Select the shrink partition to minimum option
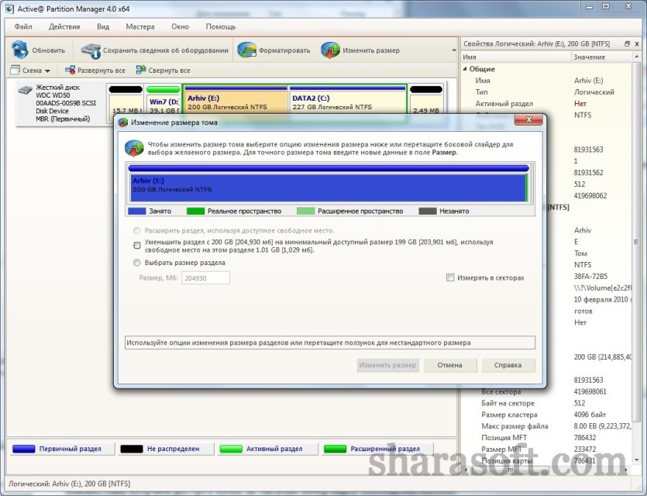This screenshot has width=647, height=496. point(137,246)
